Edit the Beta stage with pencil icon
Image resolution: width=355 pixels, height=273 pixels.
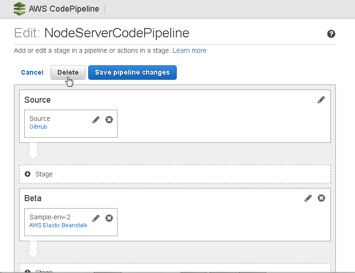(308, 198)
